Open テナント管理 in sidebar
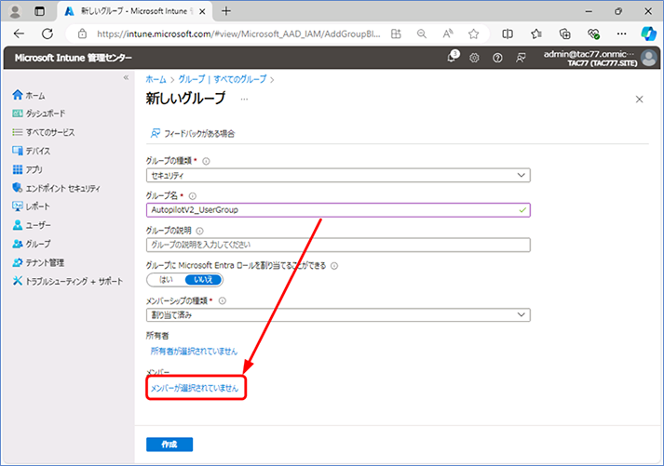 pos(38,262)
